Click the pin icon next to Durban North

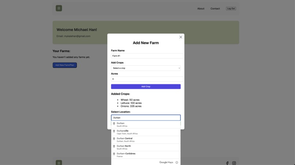click(x=114, y=146)
